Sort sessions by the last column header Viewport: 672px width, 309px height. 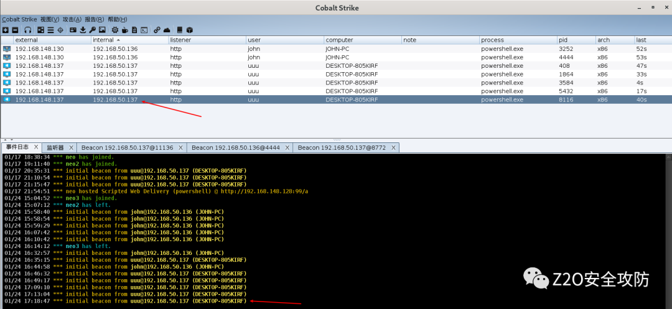[653, 40]
